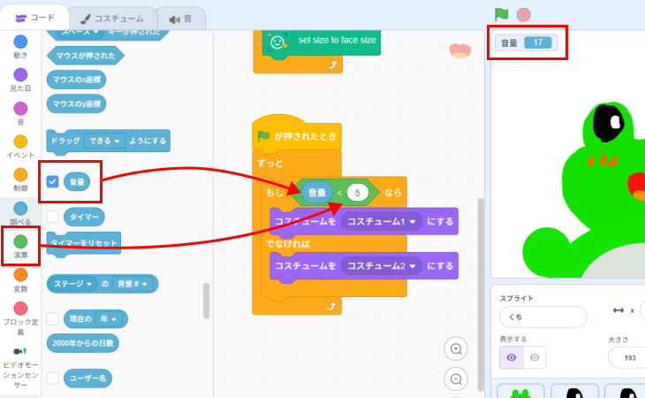
Task: Show the sprite using the eye button
Action: 511,356
